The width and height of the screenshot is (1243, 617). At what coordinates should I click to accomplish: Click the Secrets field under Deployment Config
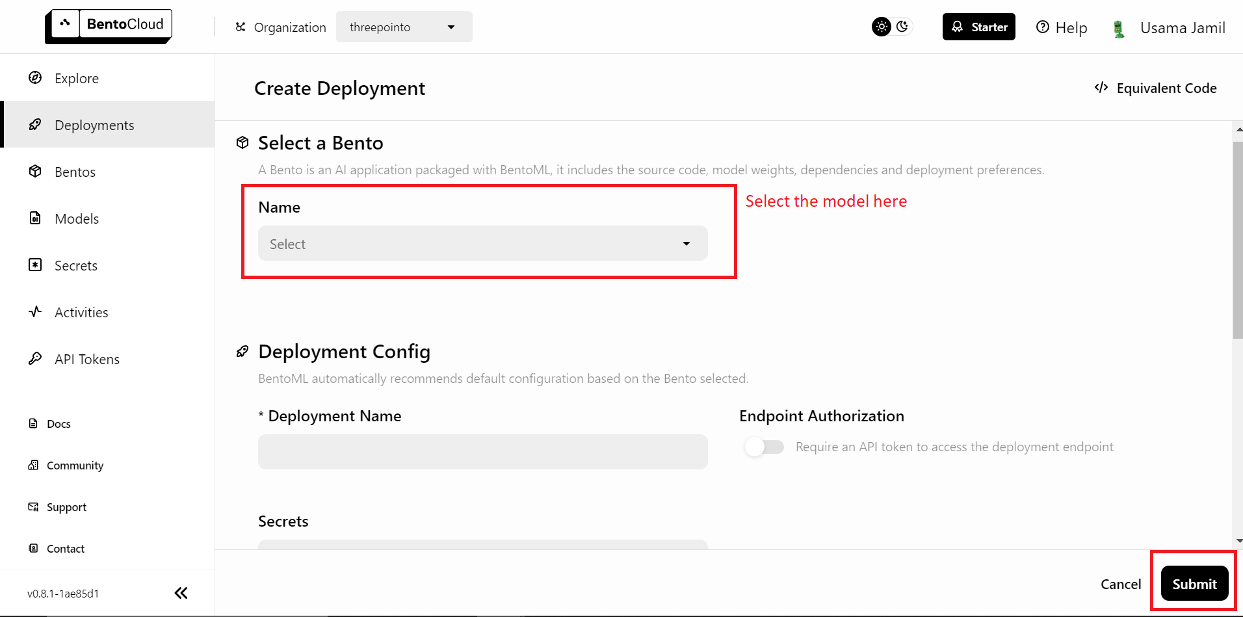click(x=482, y=544)
